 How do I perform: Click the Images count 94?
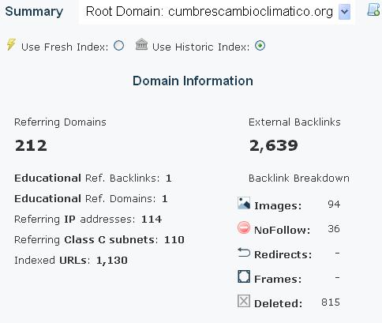[334, 205]
